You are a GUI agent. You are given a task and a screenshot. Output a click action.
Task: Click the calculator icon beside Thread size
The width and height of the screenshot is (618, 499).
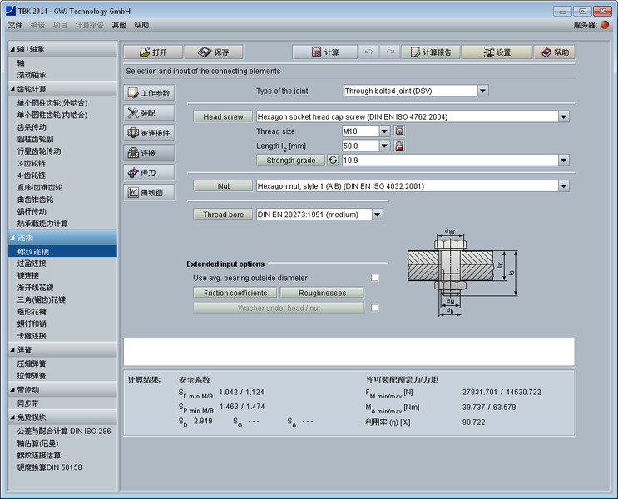coord(399,131)
